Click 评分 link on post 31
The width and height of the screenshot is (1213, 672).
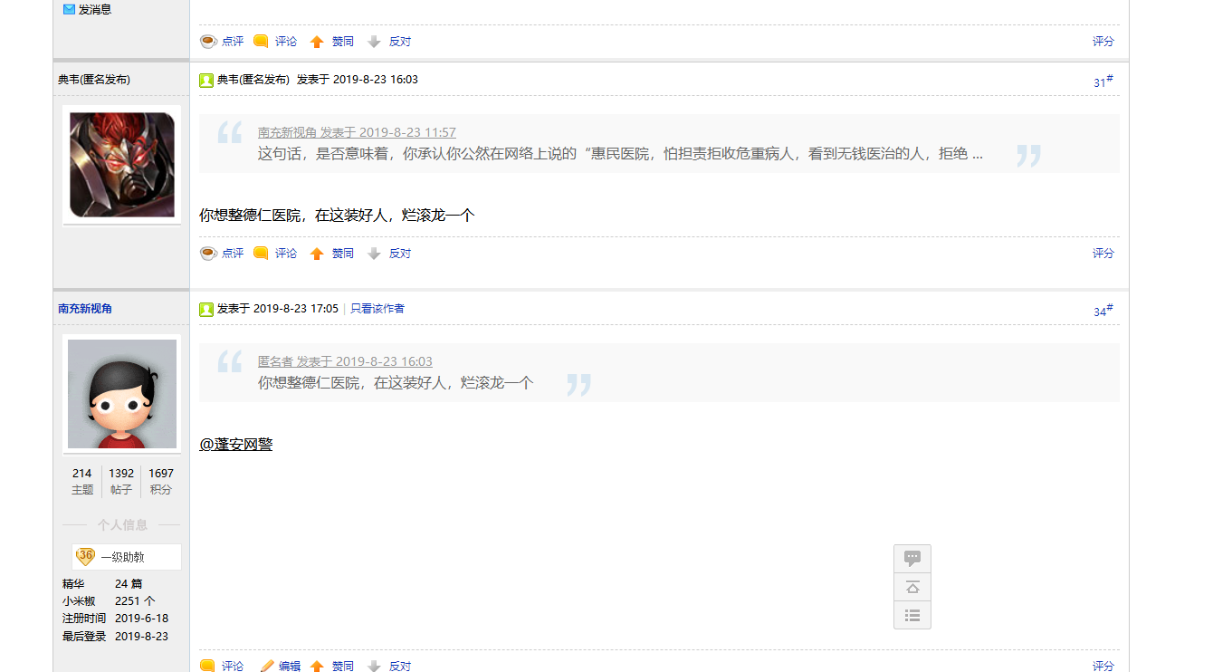[1103, 254]
